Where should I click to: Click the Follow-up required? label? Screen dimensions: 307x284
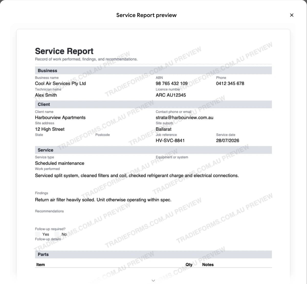pyautogui.click(x=50, y=229)
